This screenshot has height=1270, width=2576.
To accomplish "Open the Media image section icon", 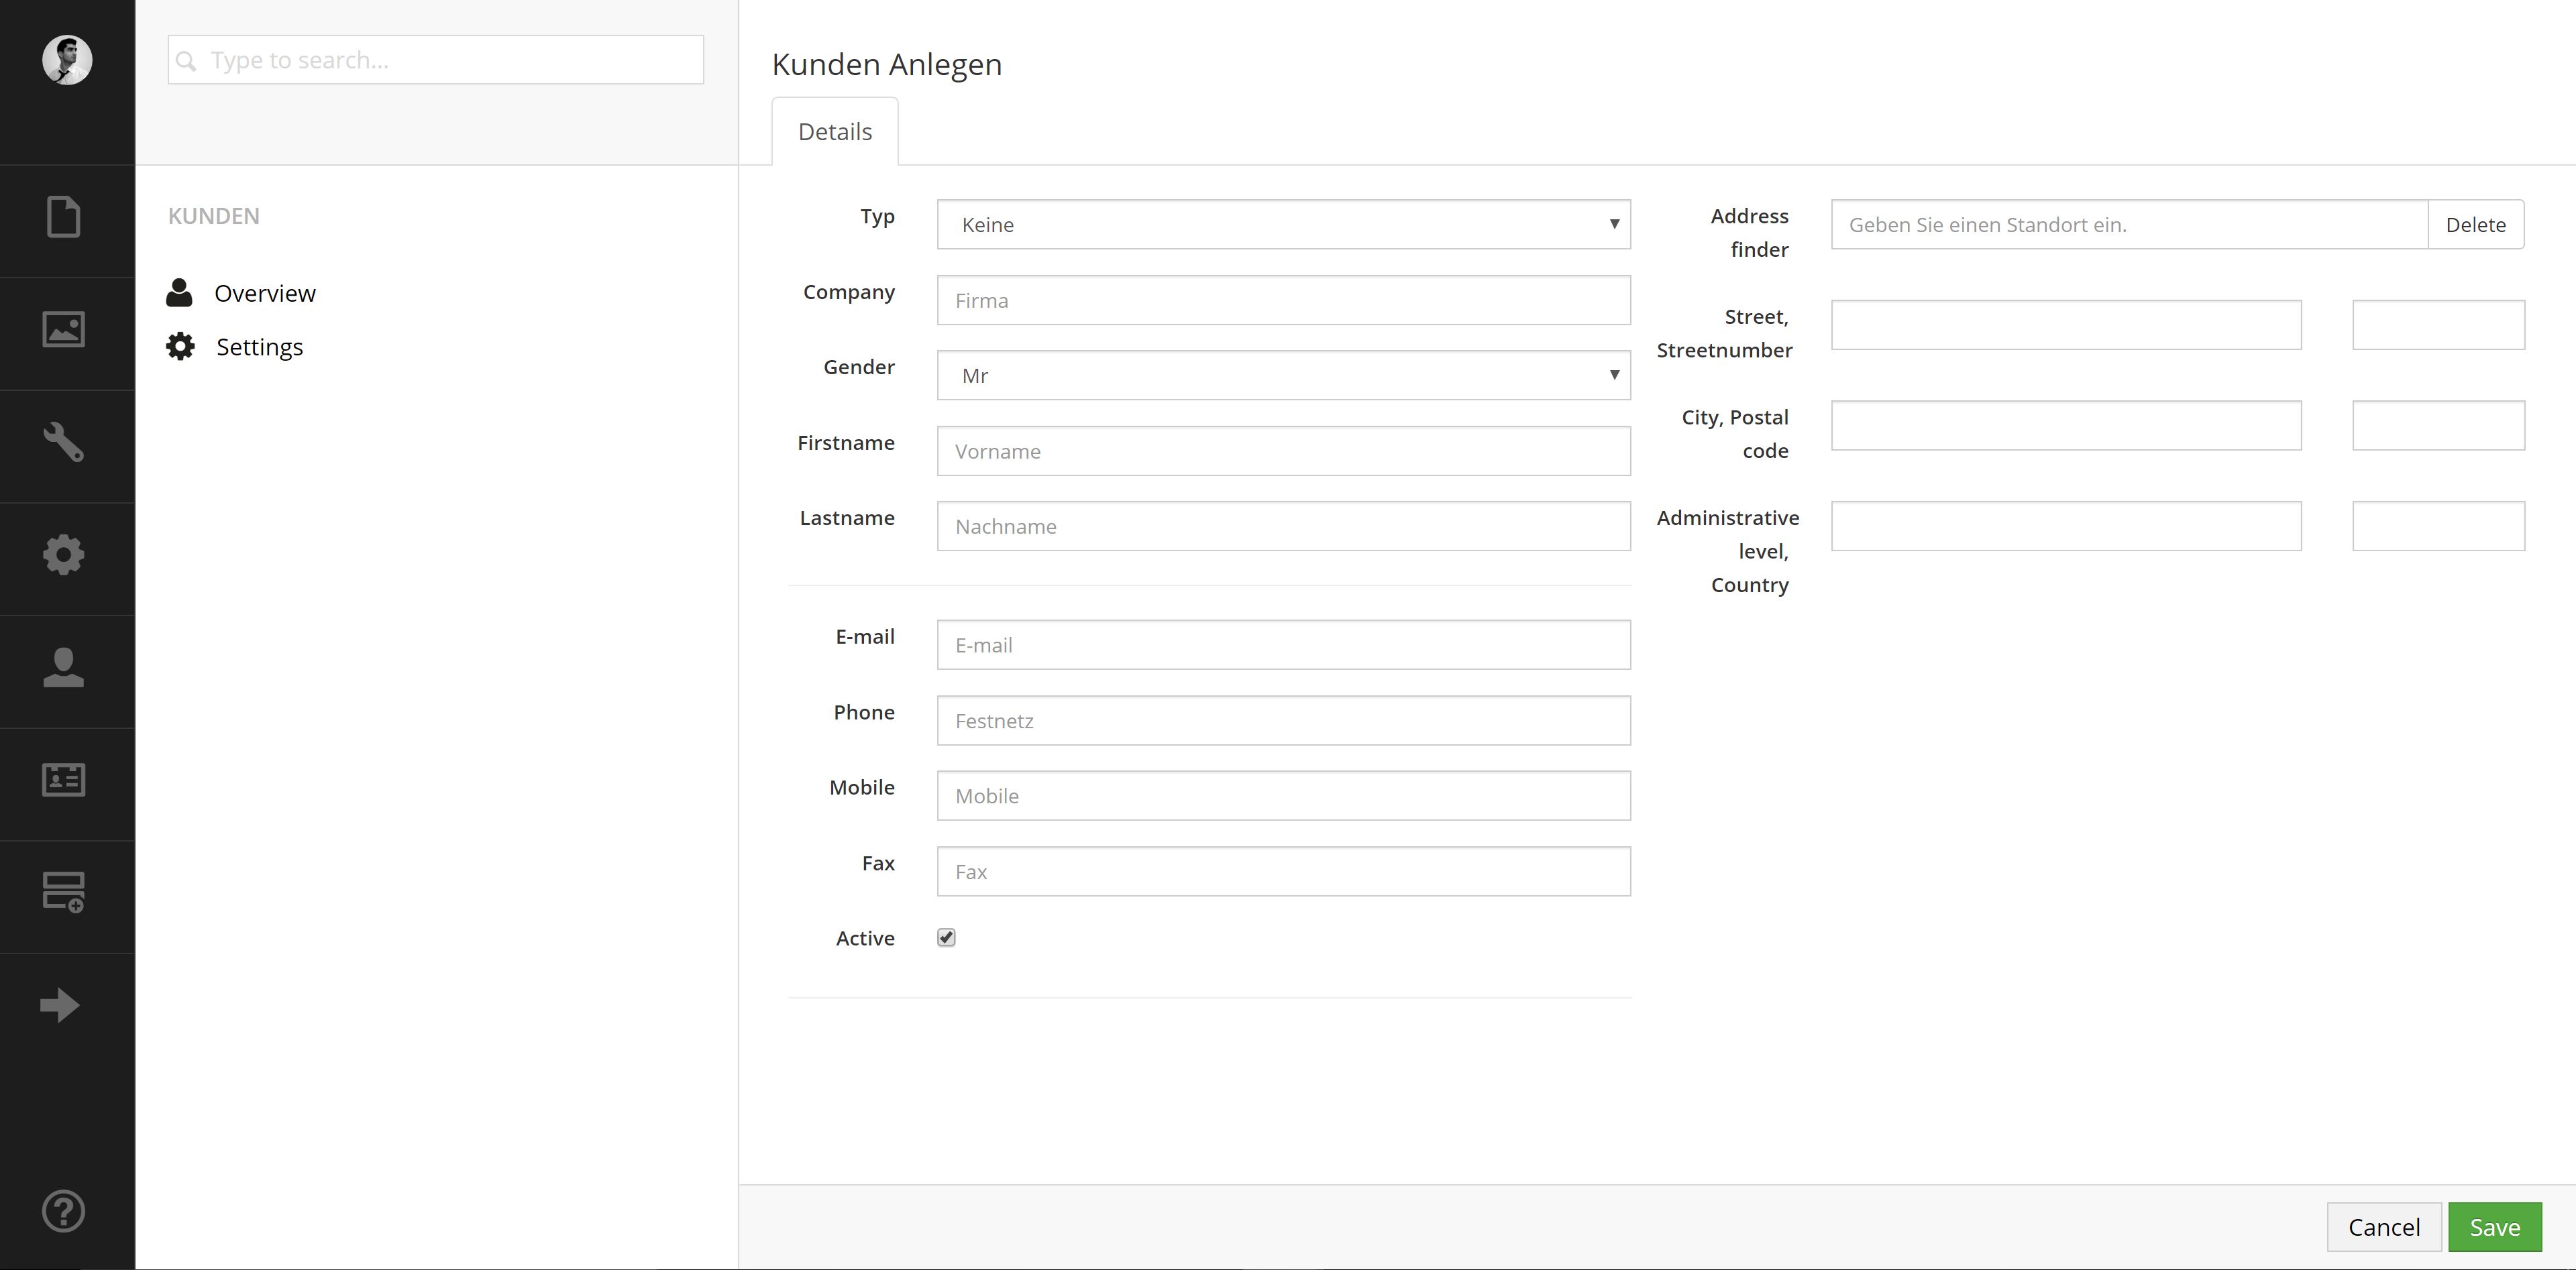I will [x=64, y=330].
